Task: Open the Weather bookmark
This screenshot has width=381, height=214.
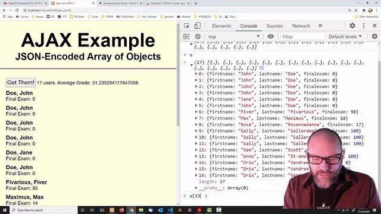Action: coord(184,17)
